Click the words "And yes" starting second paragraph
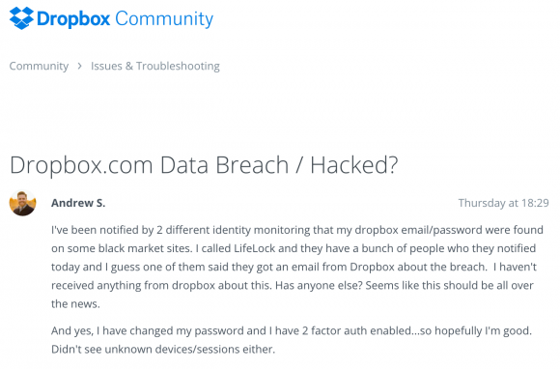 coord(72,330)
